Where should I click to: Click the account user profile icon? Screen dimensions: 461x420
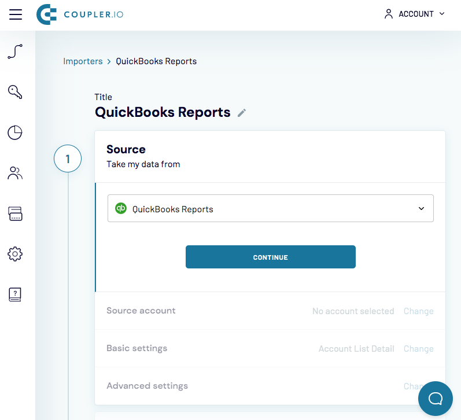(388, 14)
